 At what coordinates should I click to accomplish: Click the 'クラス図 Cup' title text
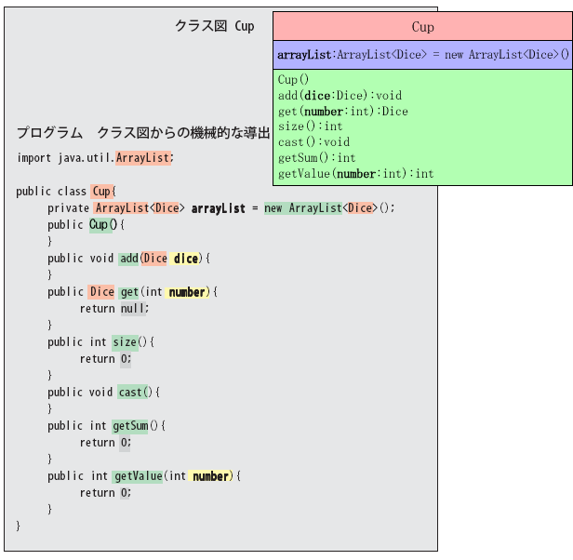pos(215,26)
